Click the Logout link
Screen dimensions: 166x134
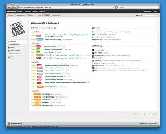click(x=155, y=11)
